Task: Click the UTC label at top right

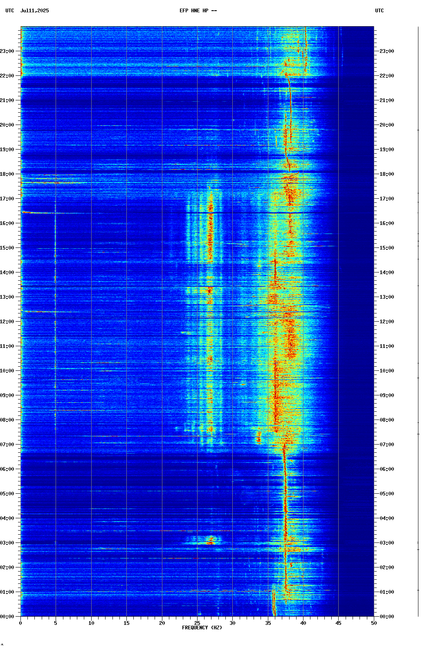Action: (380, 11)
